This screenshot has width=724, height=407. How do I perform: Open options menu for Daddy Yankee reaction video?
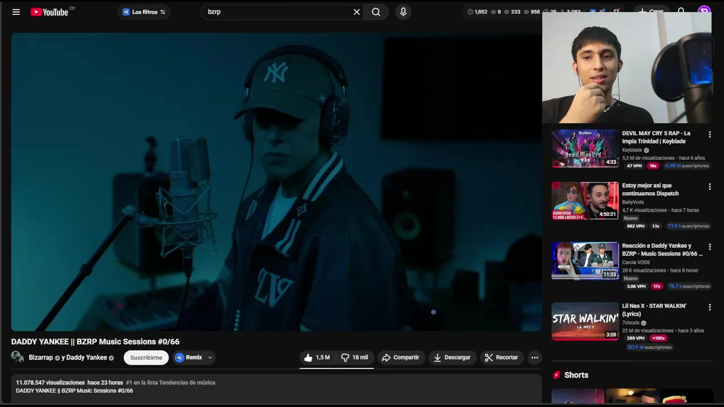[x=709, y=247]
